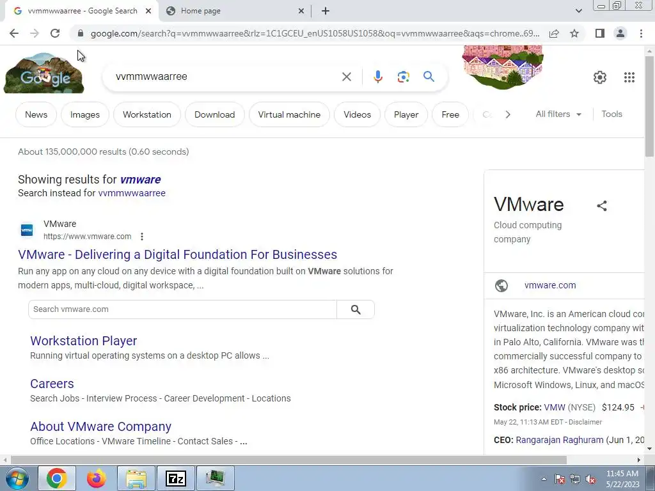Focus the Google search box

(x=226, y=77)
